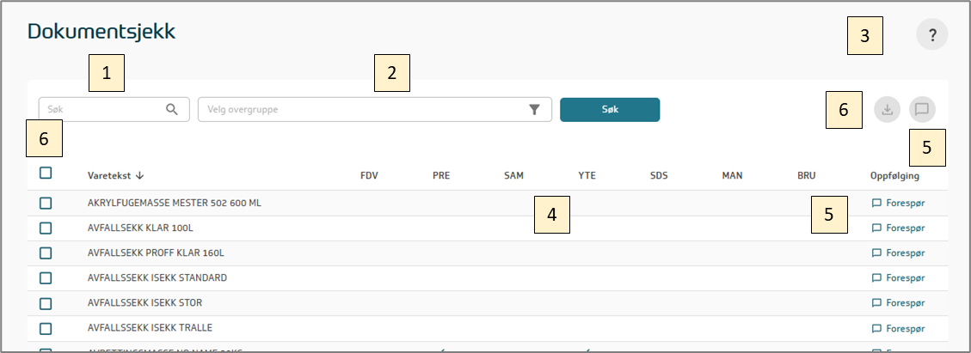The width and height of the screenshot is (971, 353).
Task: Click the comment bubble icon in toolbar
Action: (x=922, y=110)
